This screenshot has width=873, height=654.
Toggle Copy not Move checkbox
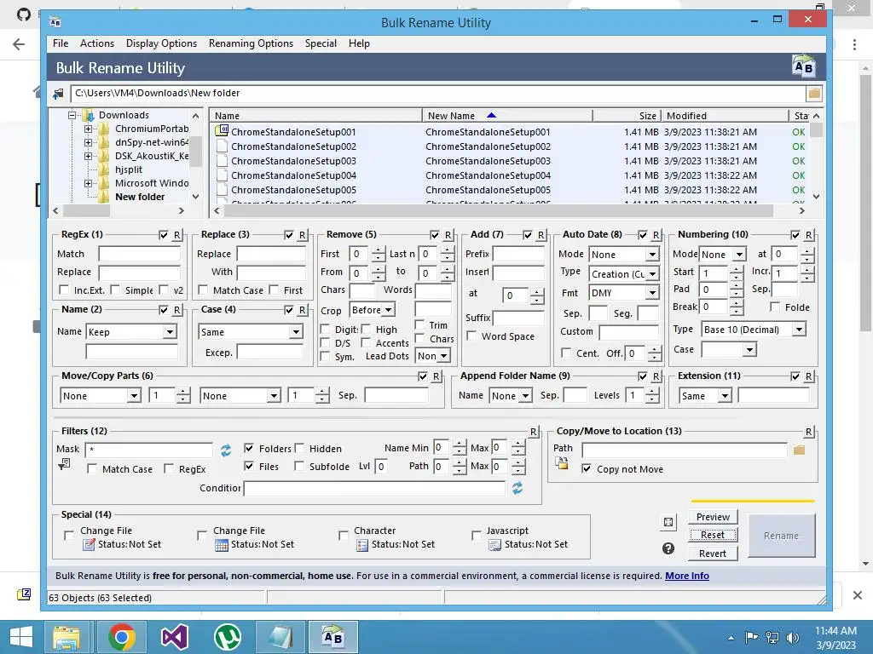pyautogui.click(x=587, y=469)
